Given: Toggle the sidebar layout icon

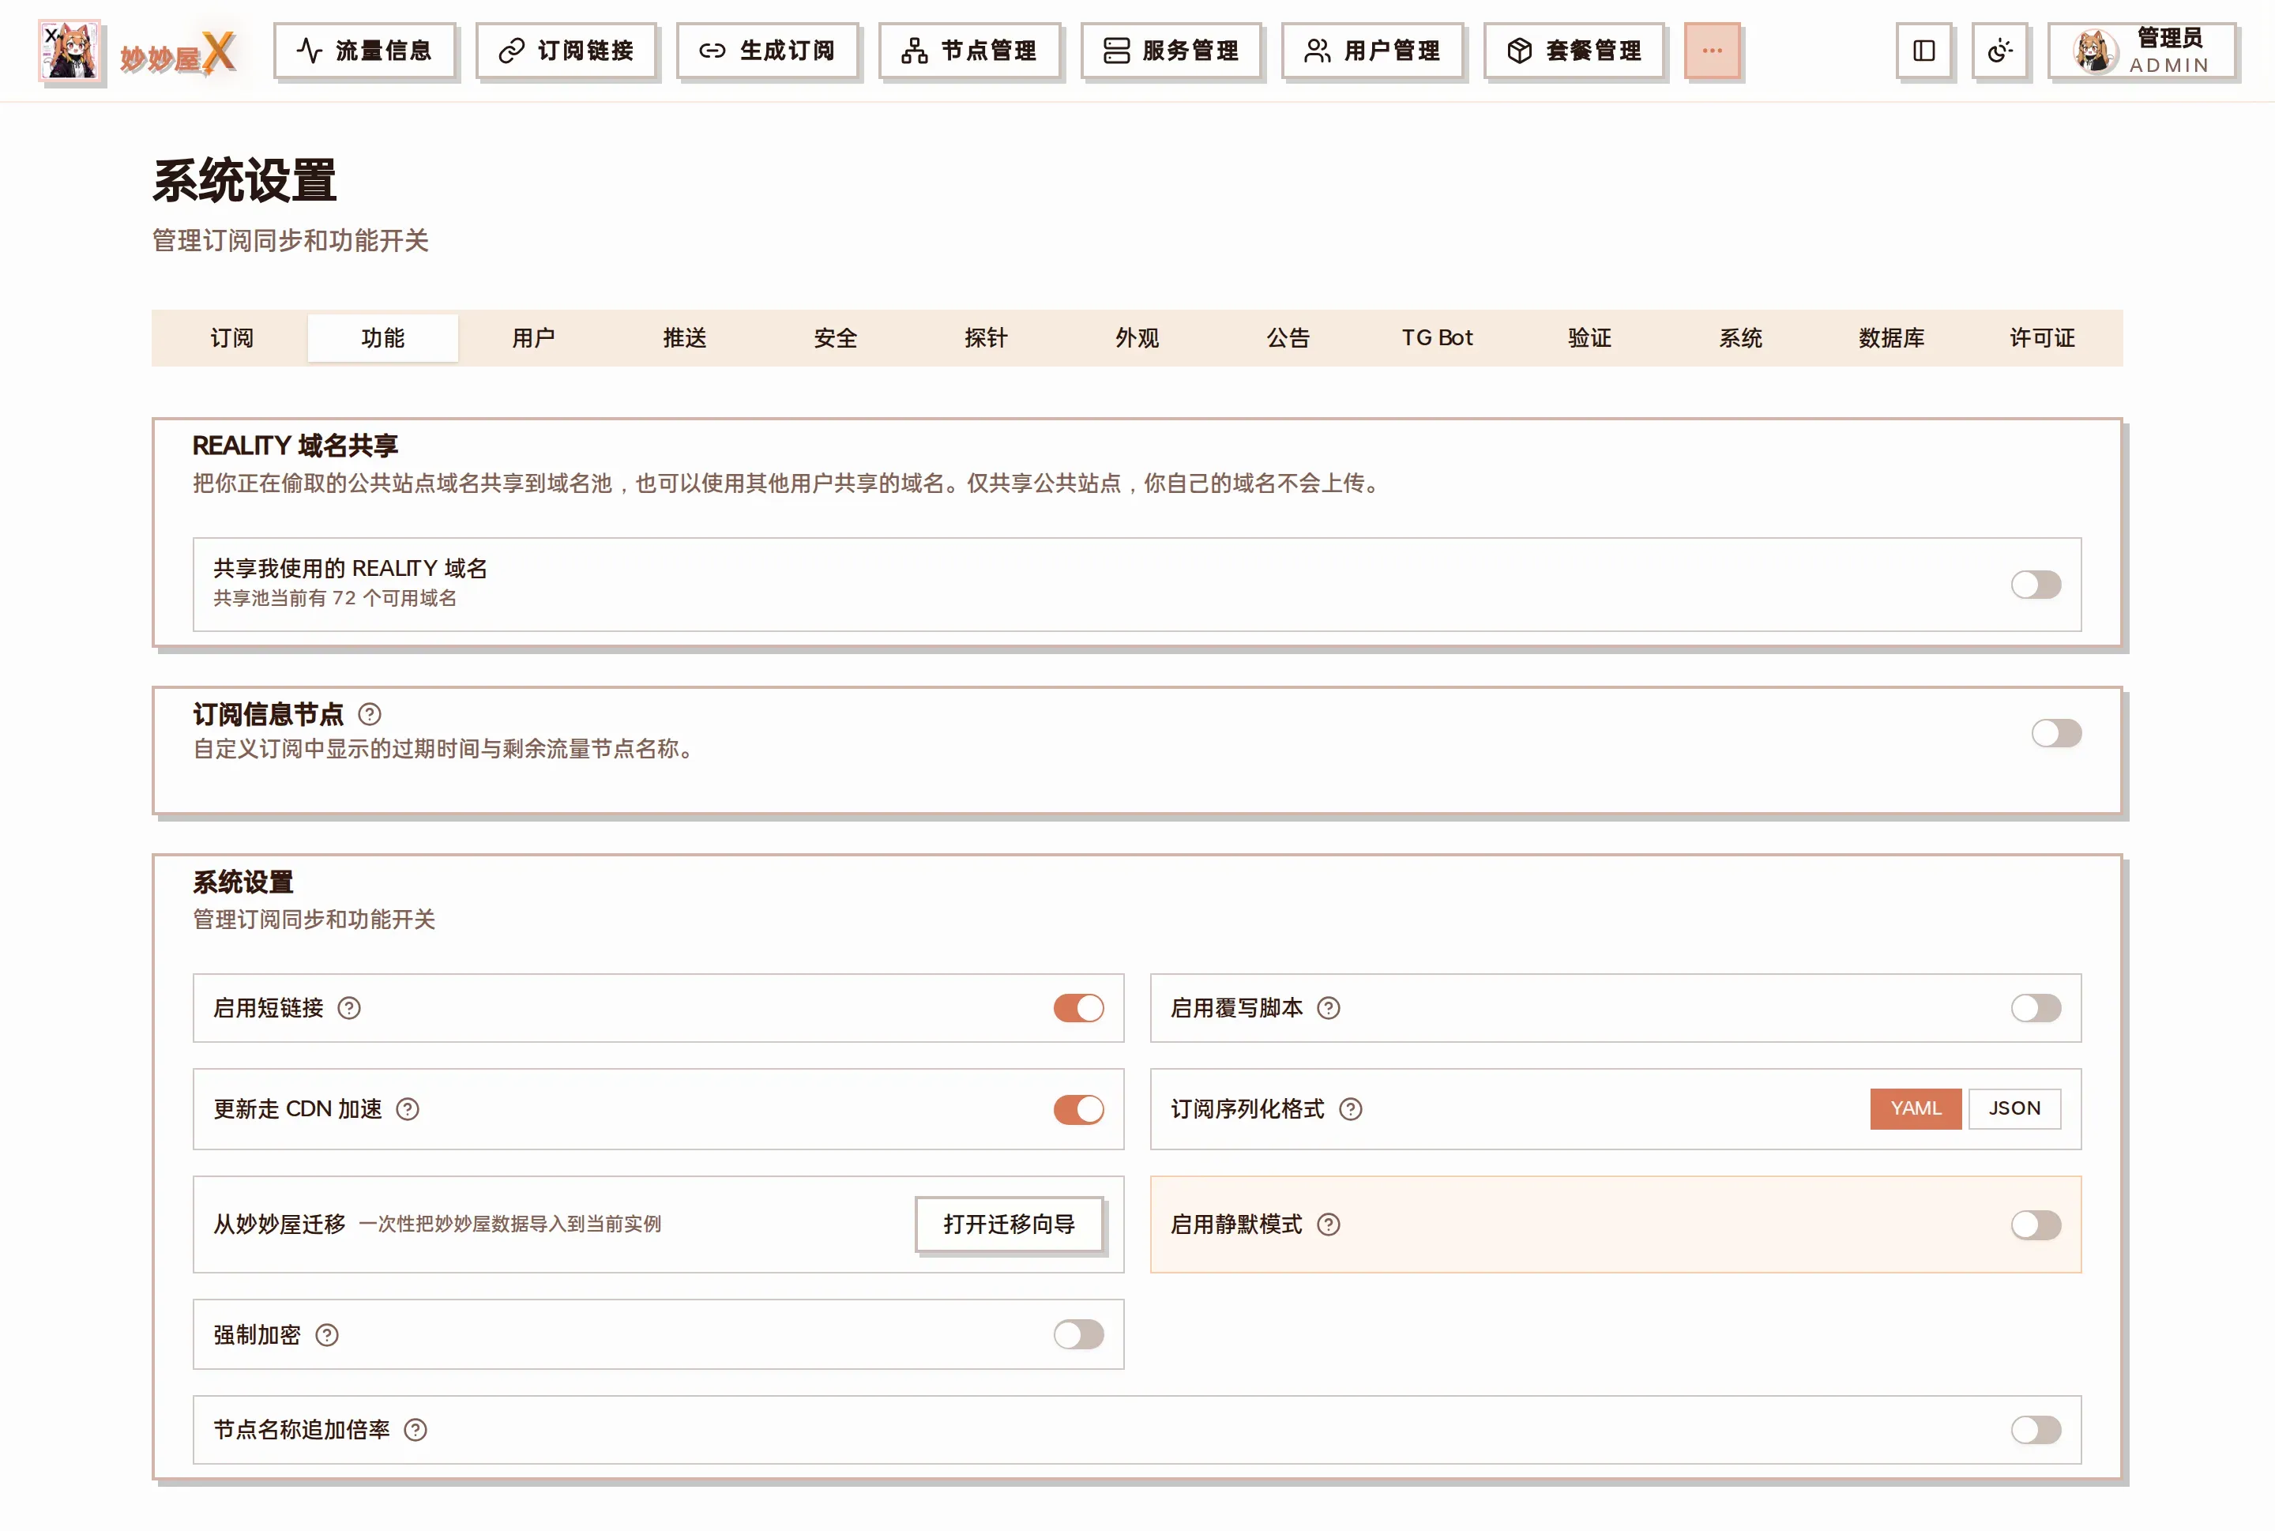Looking at the screenshot, I should (x=1923, y=51).
